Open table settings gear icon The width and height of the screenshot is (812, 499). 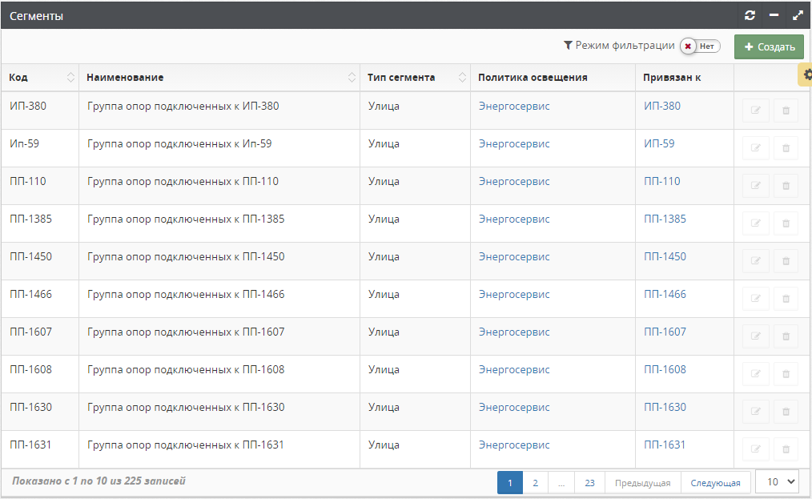[x=806, y=74]
